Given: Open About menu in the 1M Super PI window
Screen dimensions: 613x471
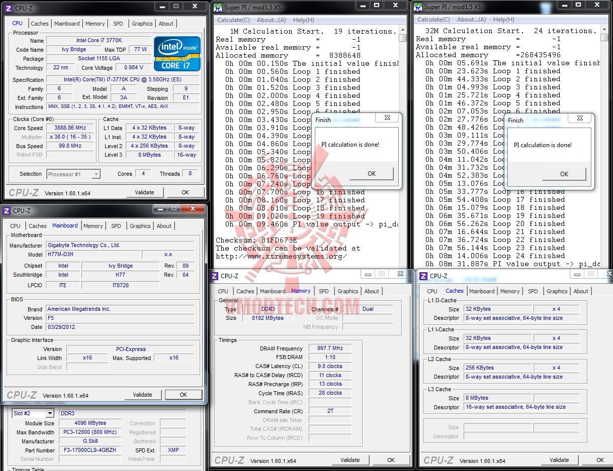Looking at the screenshot, I should (x=272, y=20).
